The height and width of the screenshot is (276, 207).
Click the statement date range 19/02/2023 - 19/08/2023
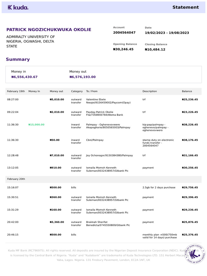coord(167,33)
